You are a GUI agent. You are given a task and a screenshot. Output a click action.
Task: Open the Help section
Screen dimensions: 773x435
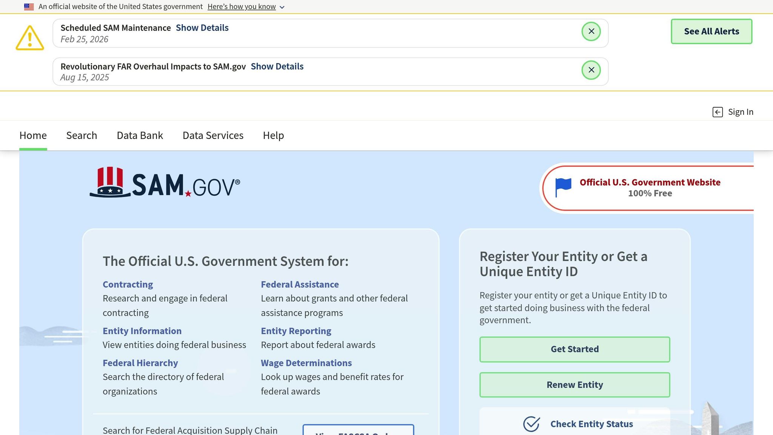click(273, 135)
